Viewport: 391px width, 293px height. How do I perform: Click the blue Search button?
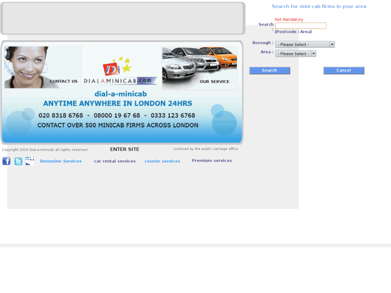(269, 70)
